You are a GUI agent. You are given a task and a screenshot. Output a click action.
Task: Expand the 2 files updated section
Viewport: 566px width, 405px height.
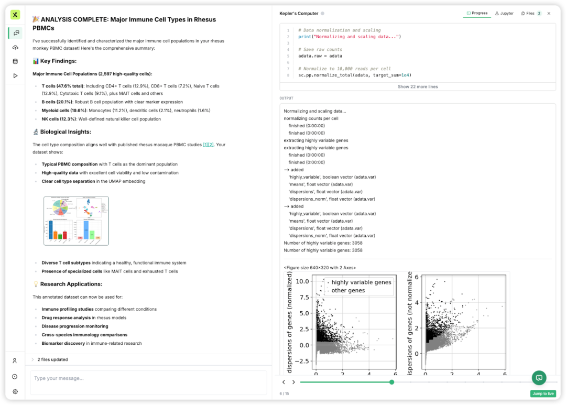pyautogui.click(x=49, y=359)
